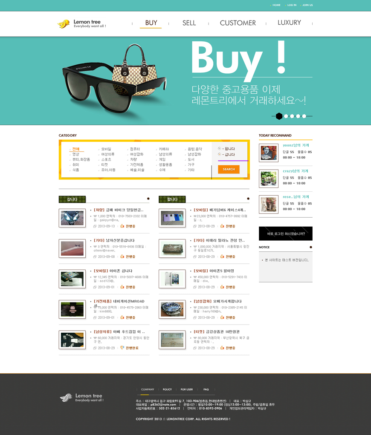Click the active hexagon slide indicator
Screen dimensions: 371x435
[x=279, y=116]
